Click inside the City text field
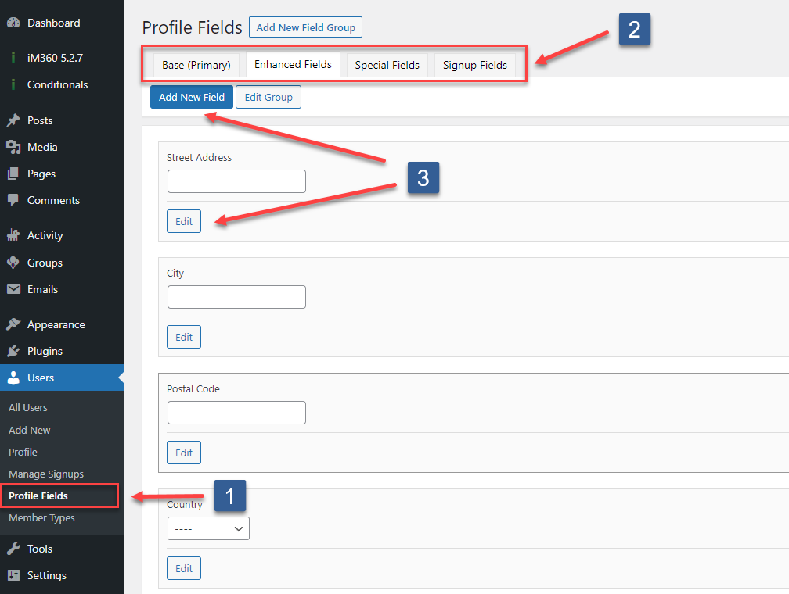Screen dimensions: 789x594 tap(236, 297)
